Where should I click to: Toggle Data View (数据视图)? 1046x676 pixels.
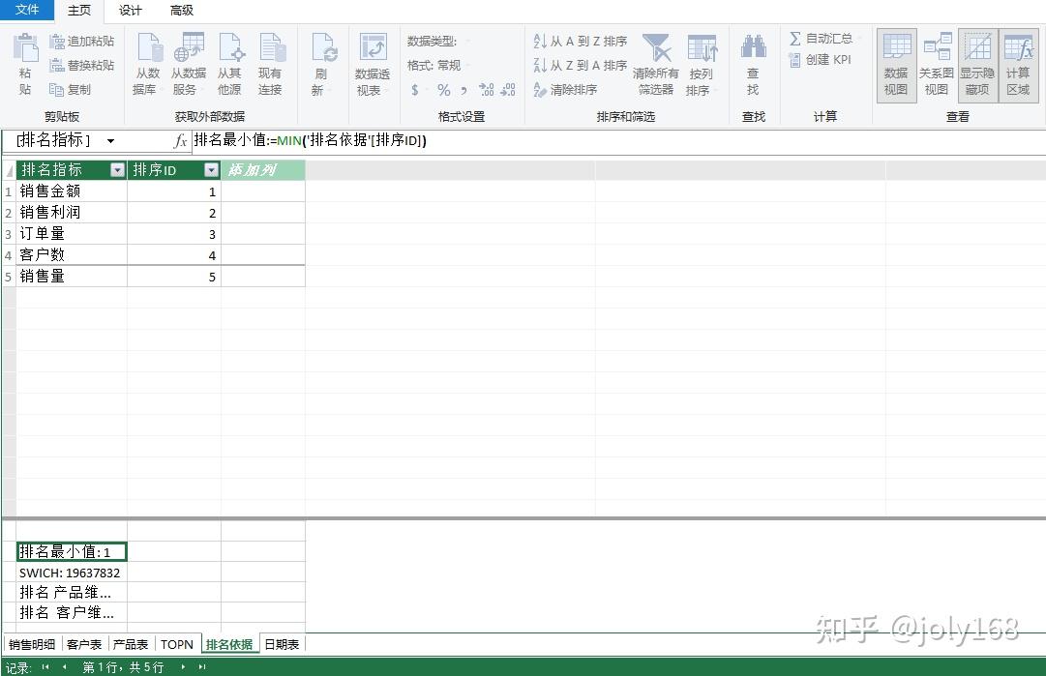click(x=897, y=65)
